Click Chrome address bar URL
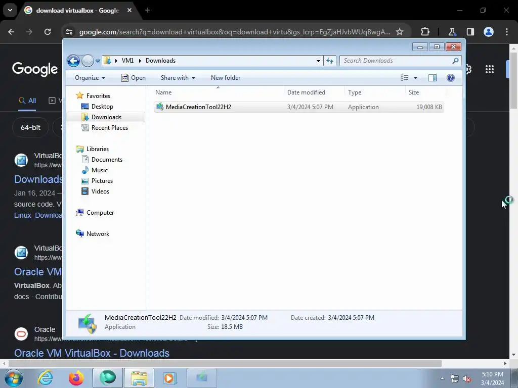The image size is (518, 388). coord(235,32)
